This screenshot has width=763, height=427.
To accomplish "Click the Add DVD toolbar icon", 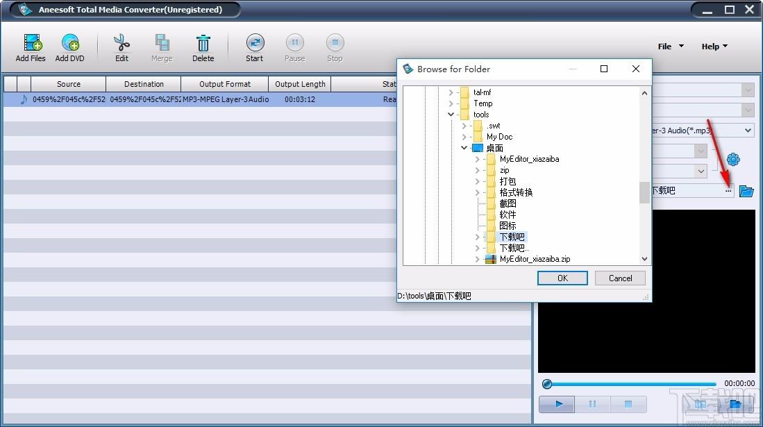I will click(70, 43).
